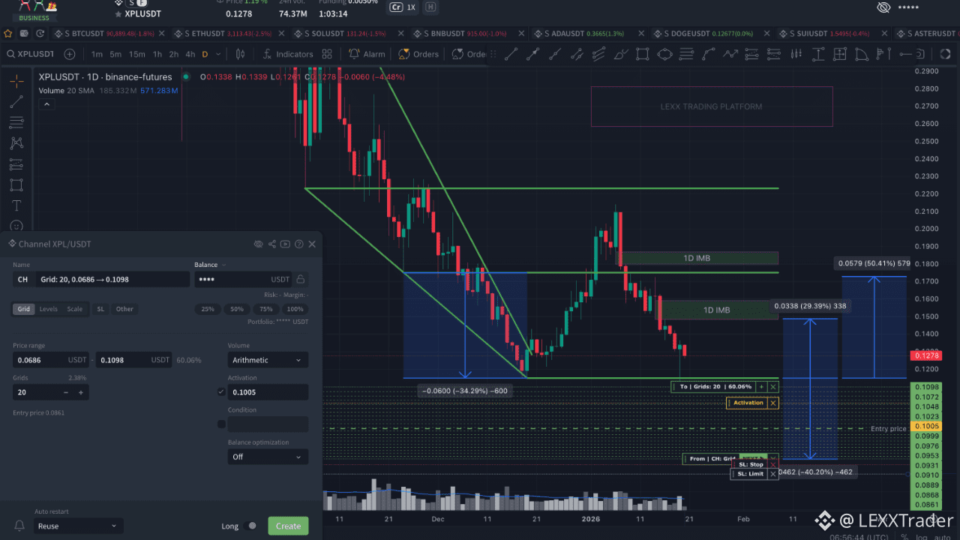This screenshot has height=540, width=960.
Task: Set balance to 25%
Action: coord(208,309)
